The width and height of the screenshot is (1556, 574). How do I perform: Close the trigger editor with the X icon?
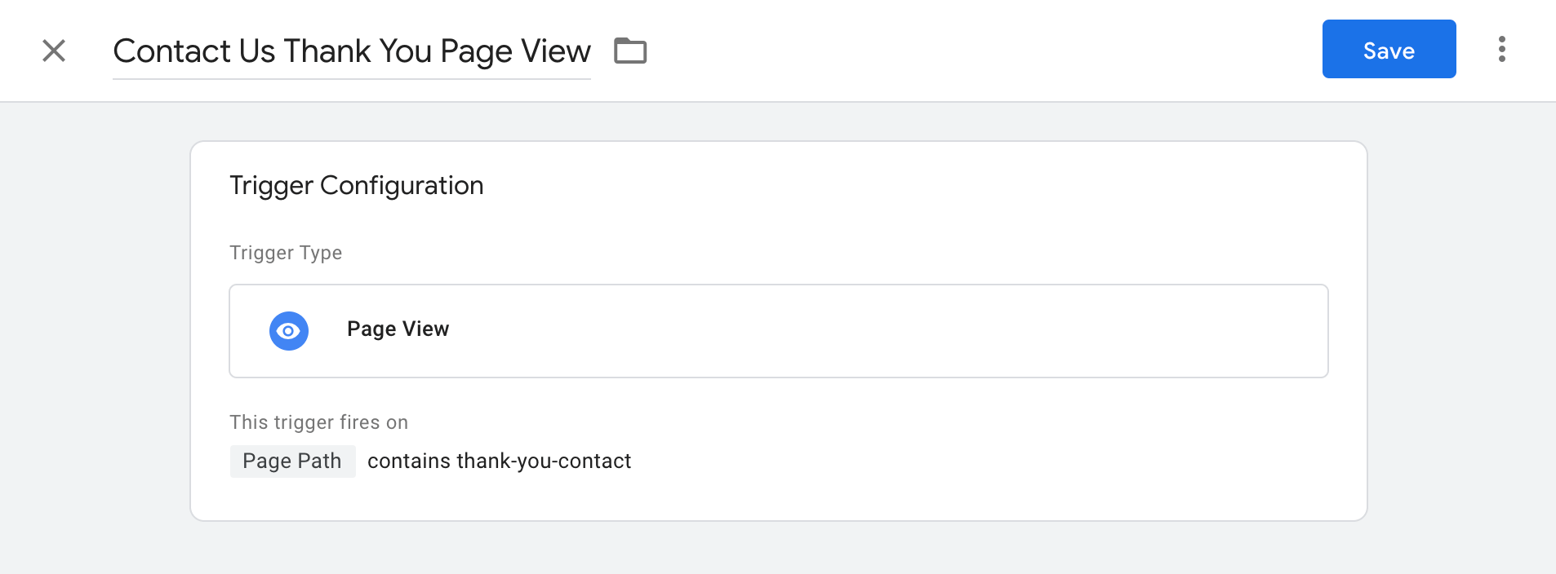(54, 51)
